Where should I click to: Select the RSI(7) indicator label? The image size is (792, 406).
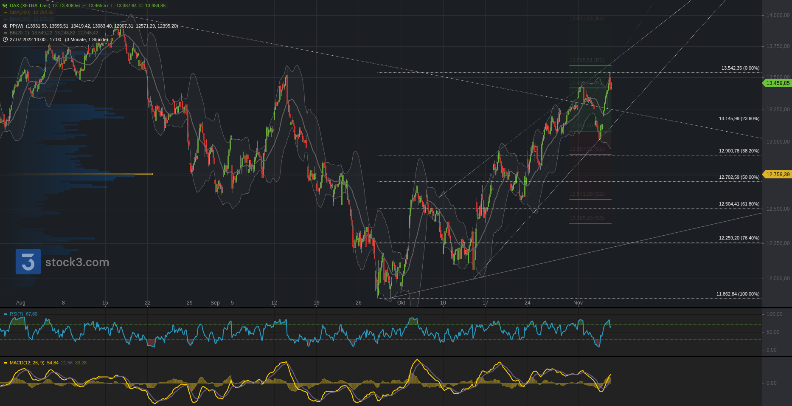[x=17, y=314]
